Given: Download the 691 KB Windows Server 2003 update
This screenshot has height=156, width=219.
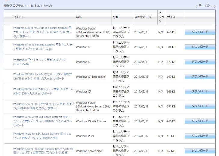Looking at the screenshot, I should pyautogui.click(x=200, y=106).
